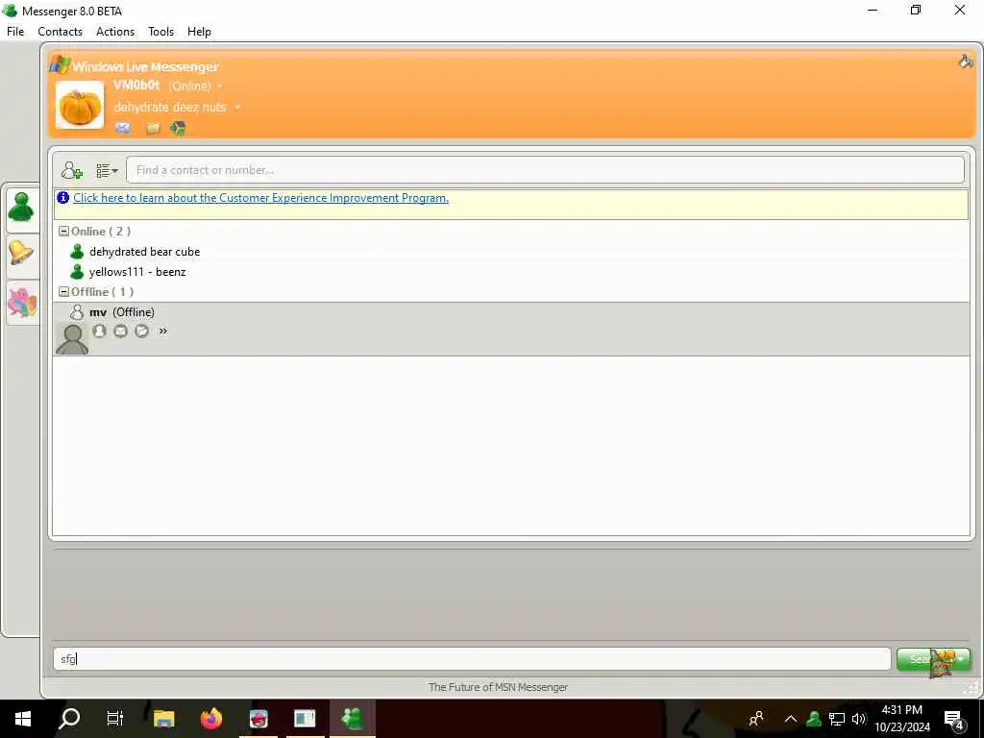Screen dimensions: 984x738
Task: Select the green buddy contacts tab
Action: pyautogui.click(x=21, y=208)
